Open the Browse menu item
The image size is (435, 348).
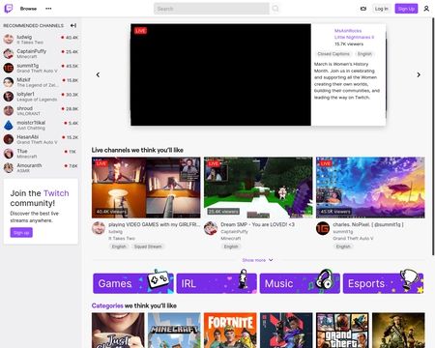[28, 9]
